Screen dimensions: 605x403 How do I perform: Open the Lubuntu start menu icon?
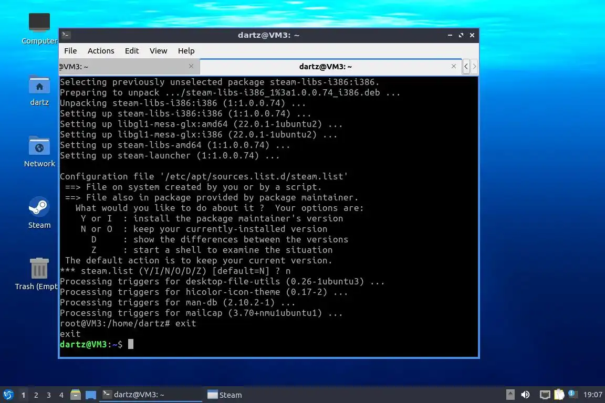point(8,395)
